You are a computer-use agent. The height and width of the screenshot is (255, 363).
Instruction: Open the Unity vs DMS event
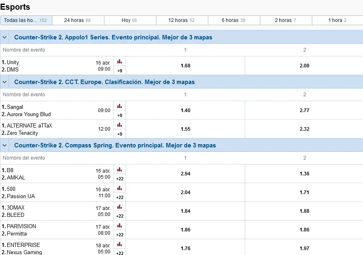click(57, 66)
